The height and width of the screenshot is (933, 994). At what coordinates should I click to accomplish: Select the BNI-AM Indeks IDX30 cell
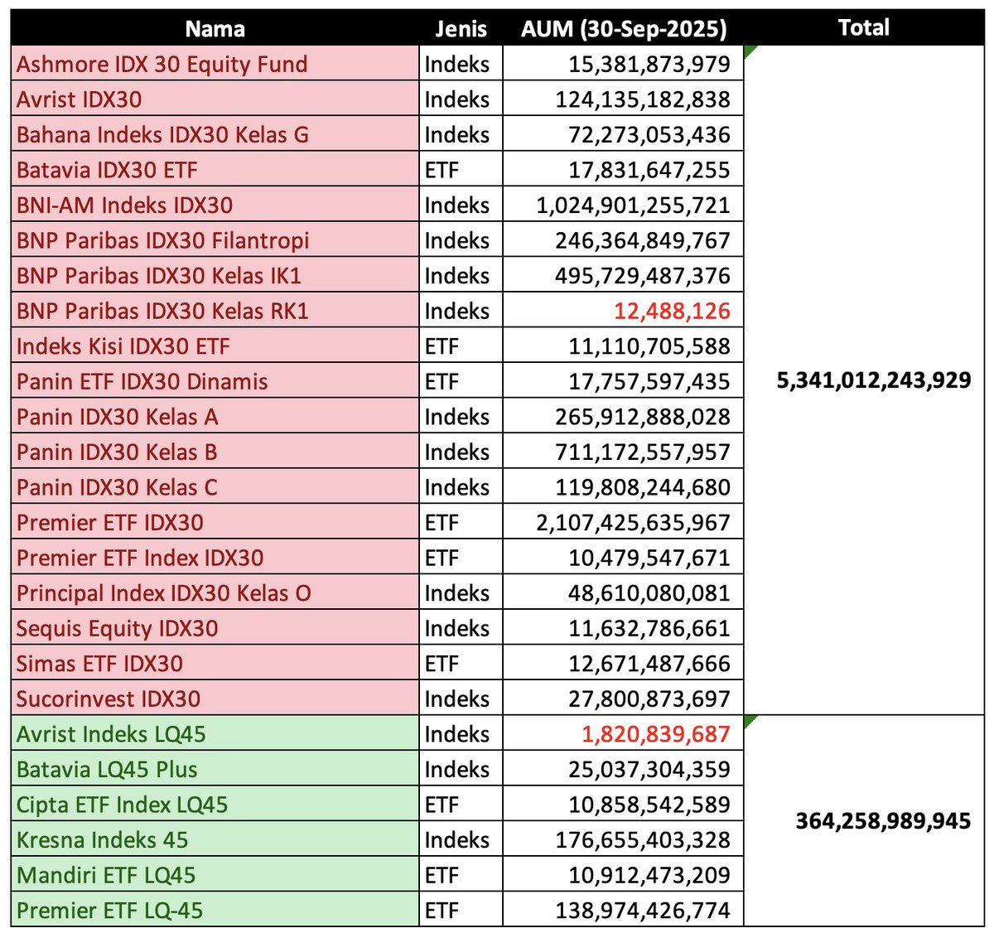215,205
